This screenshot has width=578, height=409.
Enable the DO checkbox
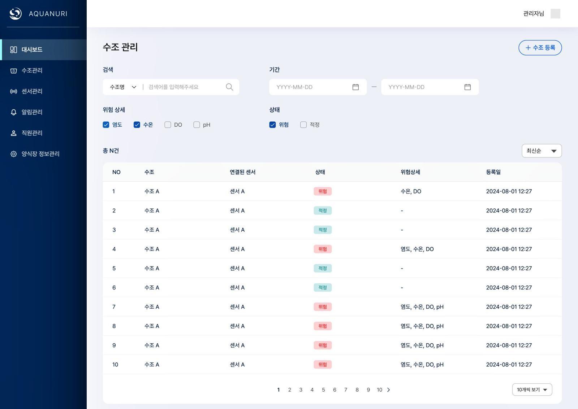pyautogui.click(x=168, y=125)
